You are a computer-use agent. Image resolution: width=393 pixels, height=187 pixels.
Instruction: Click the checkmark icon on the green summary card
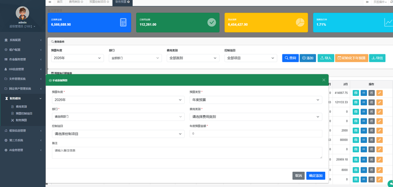(212, 22)
